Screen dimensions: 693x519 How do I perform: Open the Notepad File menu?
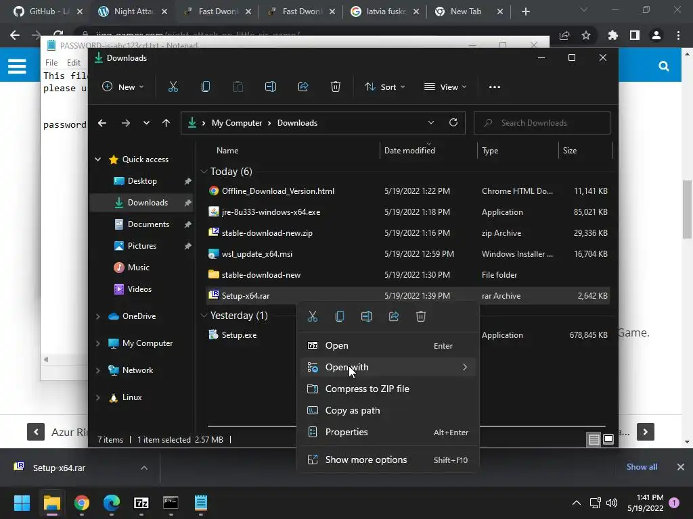point(51,63)
